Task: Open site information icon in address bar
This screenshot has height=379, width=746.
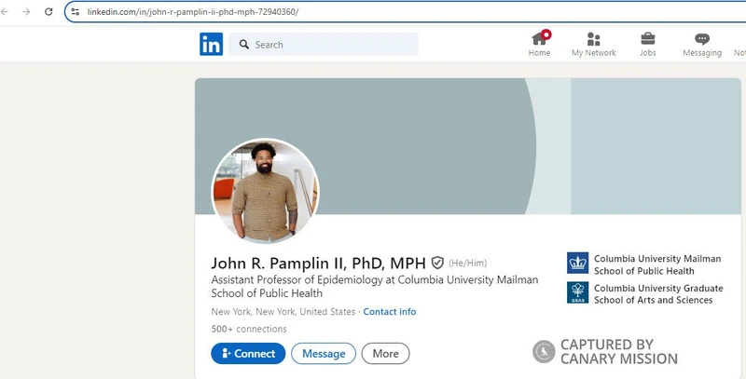Action: click(x=76, y=12)
